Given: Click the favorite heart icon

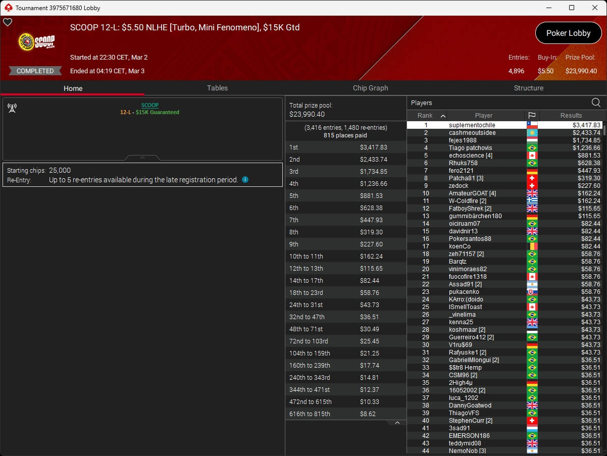Looking at the screenshot, I should tap(8, 22).
